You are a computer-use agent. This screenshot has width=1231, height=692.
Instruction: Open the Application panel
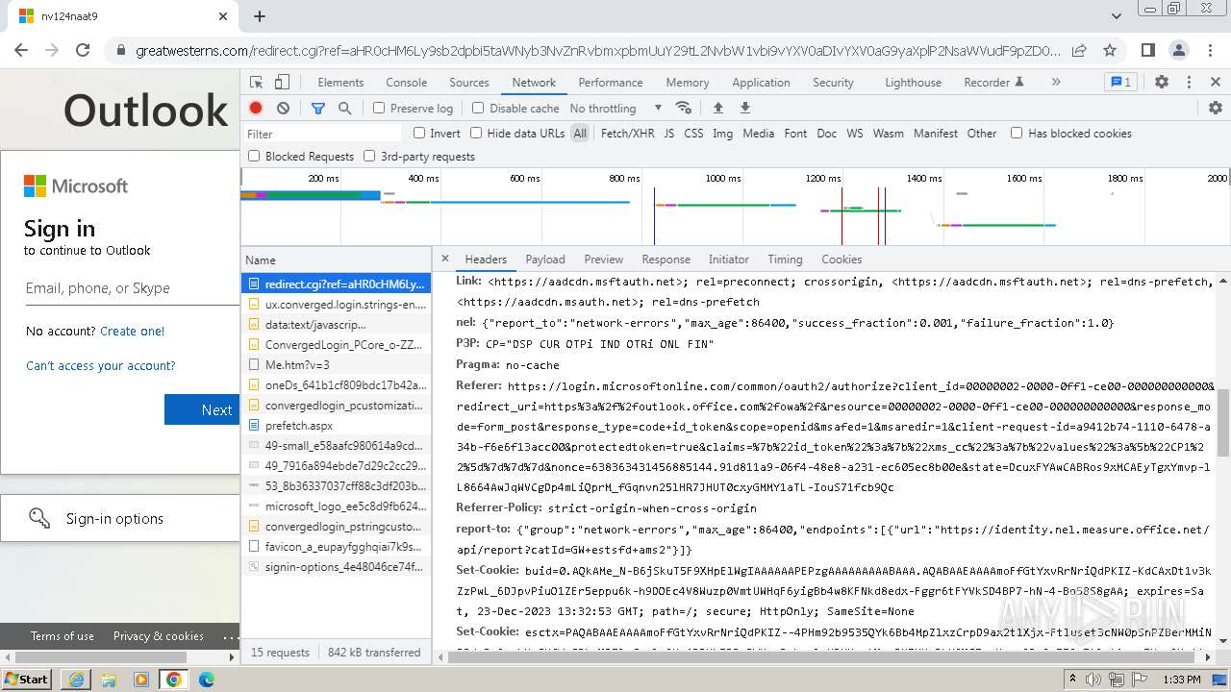click(761, 83)
